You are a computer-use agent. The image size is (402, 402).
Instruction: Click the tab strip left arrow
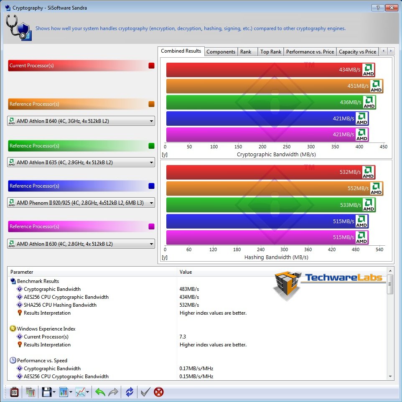383,51
